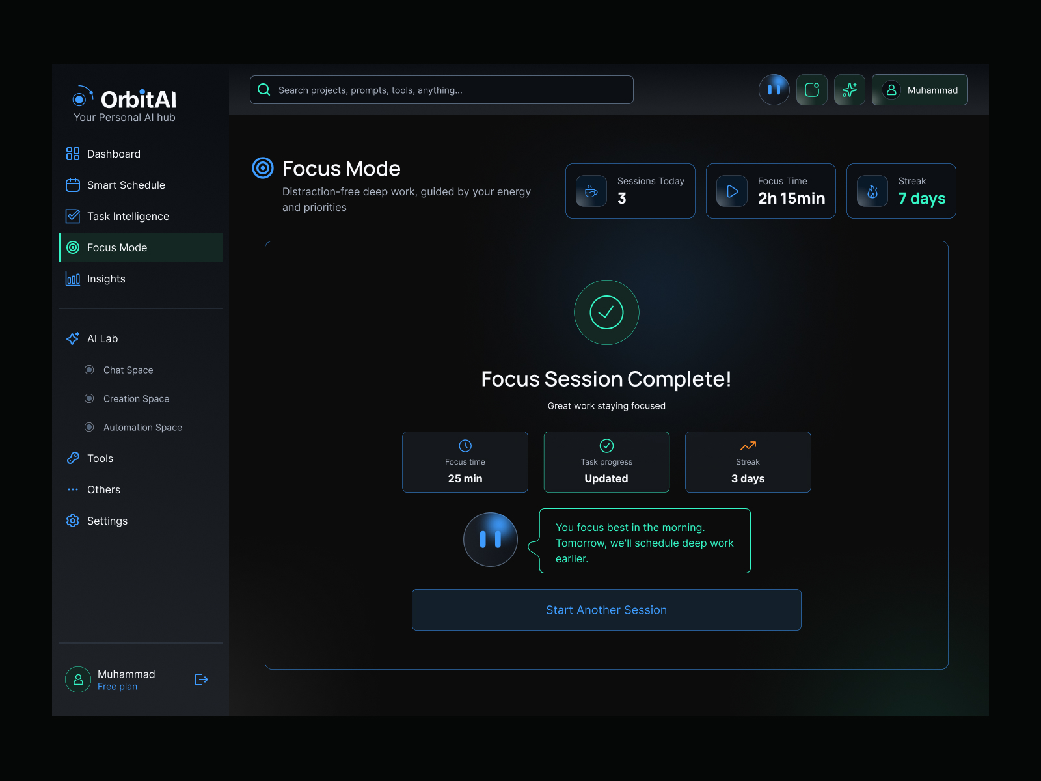Click the search projects input field
The width and height of the screenshot is (1041, 781).
point(441,90)
